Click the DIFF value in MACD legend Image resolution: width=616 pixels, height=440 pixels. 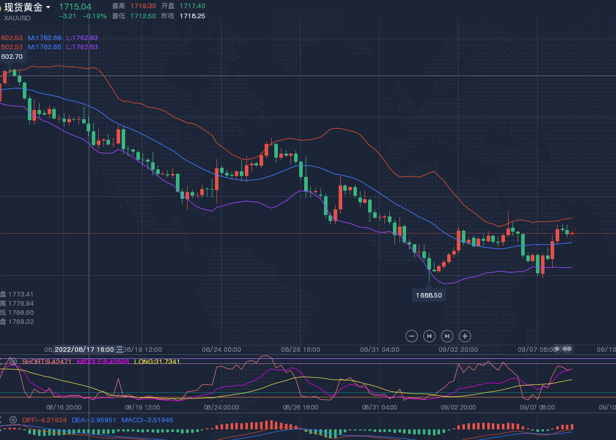point(44,420)
